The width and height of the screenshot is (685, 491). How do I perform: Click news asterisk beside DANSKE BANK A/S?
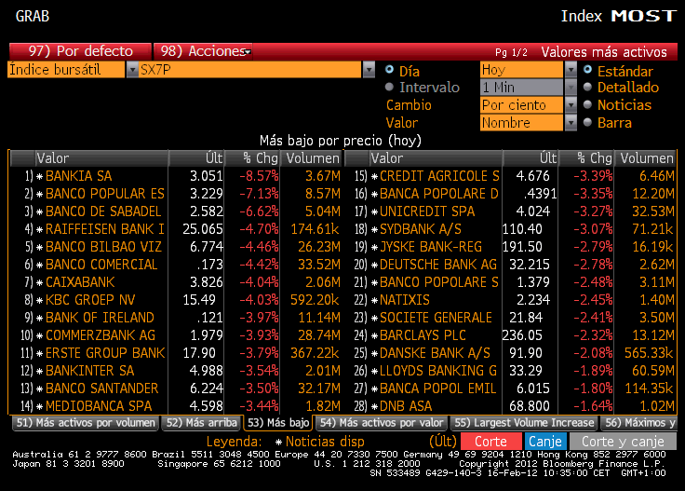point(374,354)
